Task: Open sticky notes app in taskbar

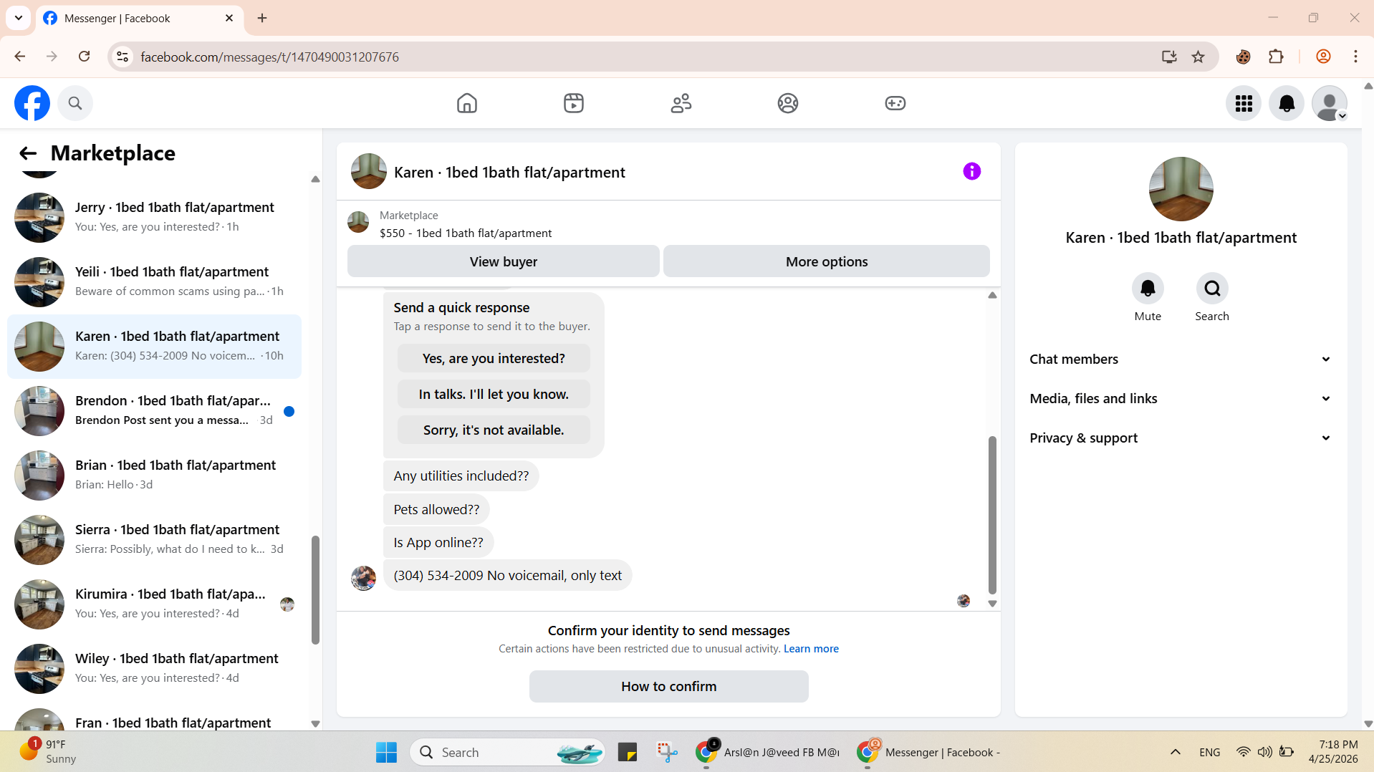Action: click(x=627, y=753)
